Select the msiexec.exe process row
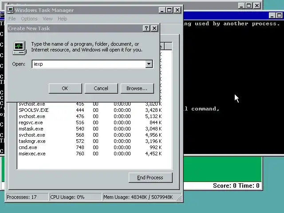284x213 pixels. click(90, 154)
